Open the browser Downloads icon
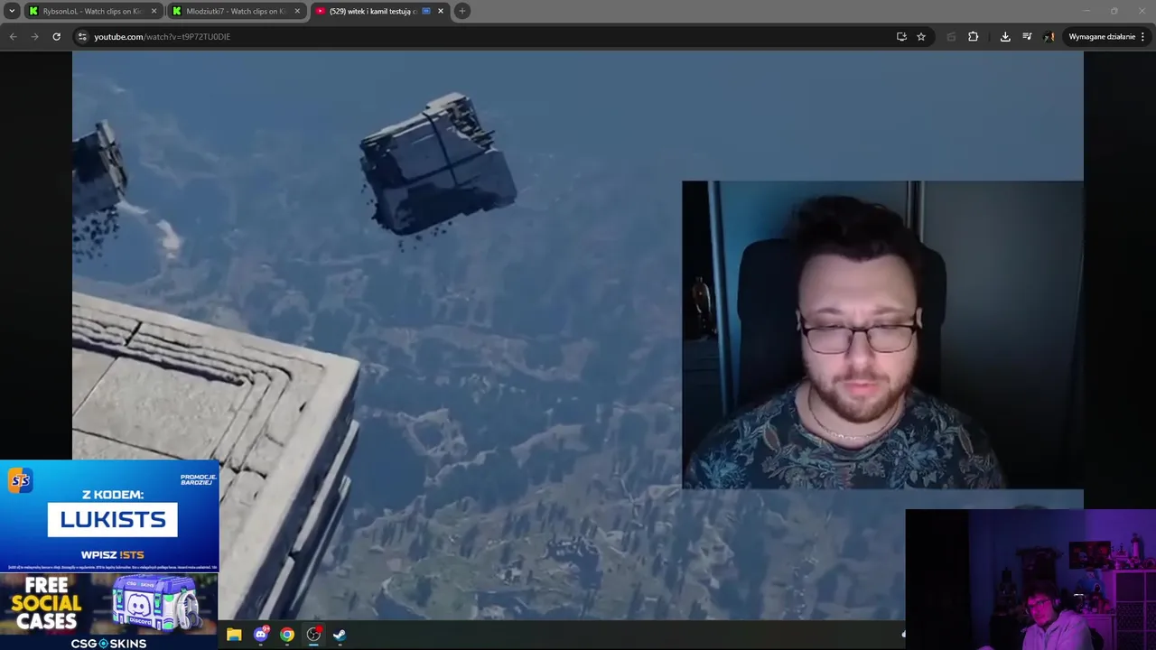This screenshot has height=650, width=1156. tap(1005, 36)
